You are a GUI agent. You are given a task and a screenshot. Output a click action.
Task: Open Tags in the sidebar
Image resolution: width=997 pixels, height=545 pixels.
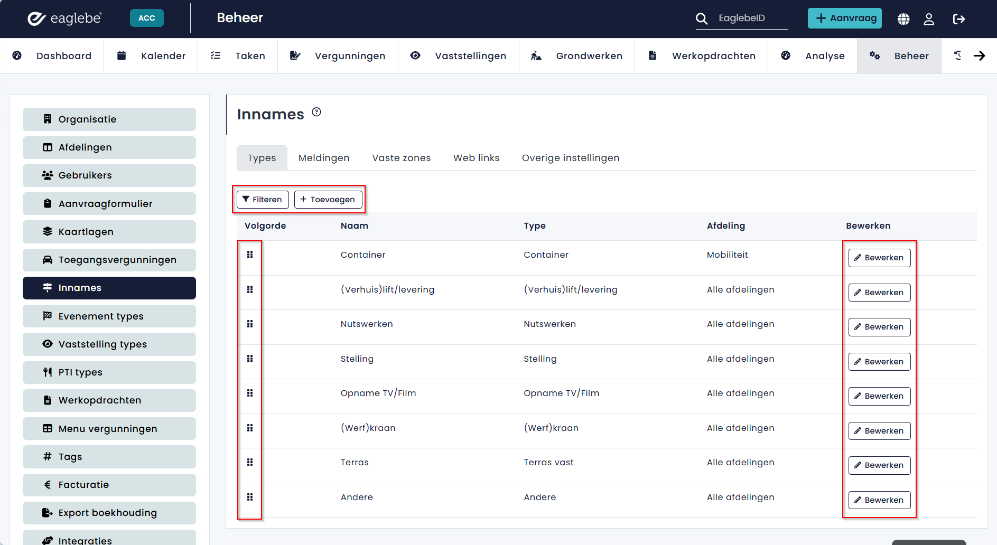(x=109, y=457)
